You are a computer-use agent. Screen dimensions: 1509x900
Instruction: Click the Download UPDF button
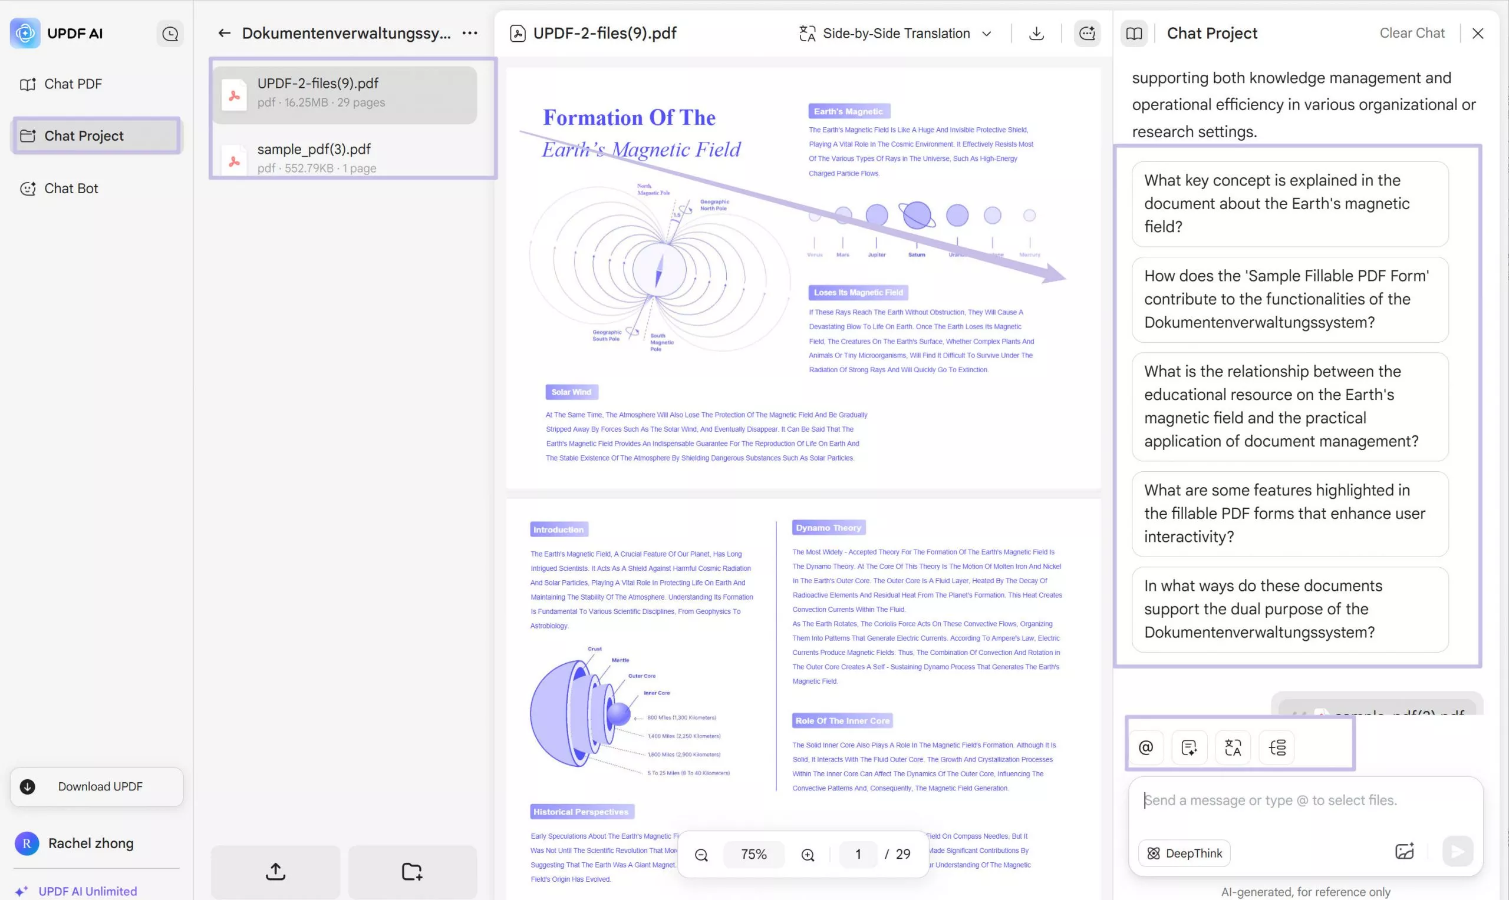(x=96, y=786)
